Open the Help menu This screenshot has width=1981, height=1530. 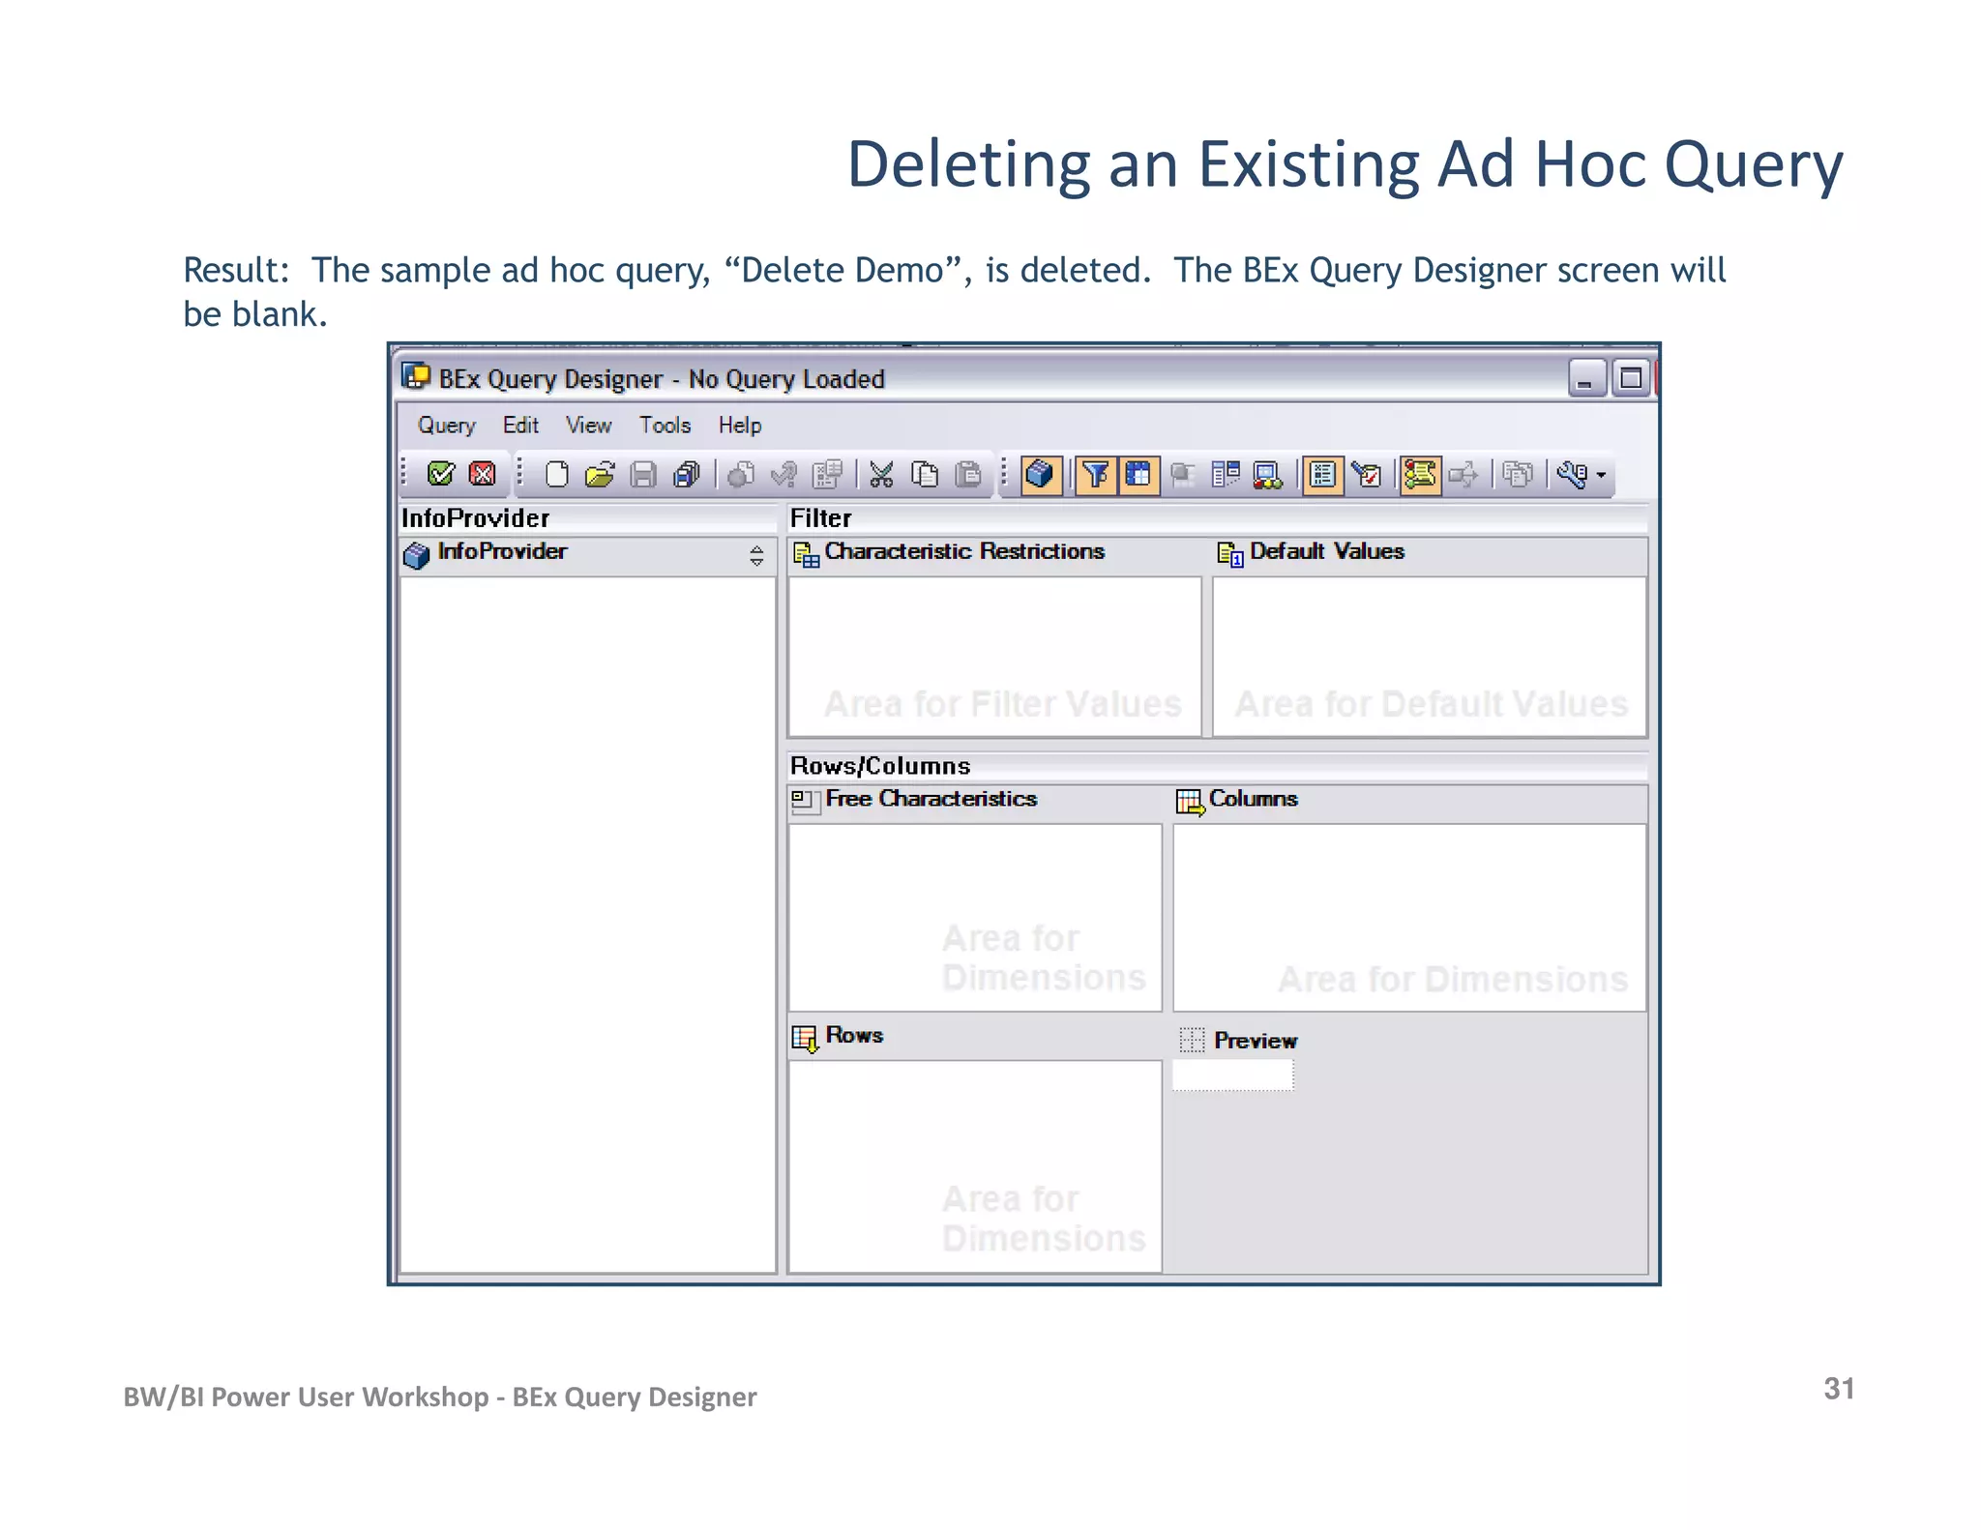739,426
